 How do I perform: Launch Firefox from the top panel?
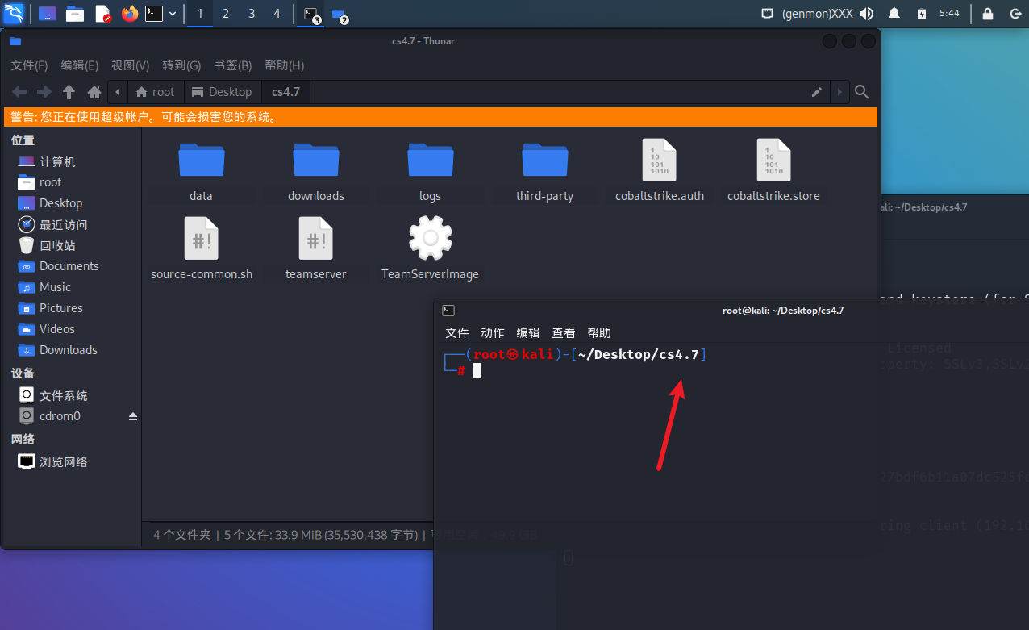[129, 14]
